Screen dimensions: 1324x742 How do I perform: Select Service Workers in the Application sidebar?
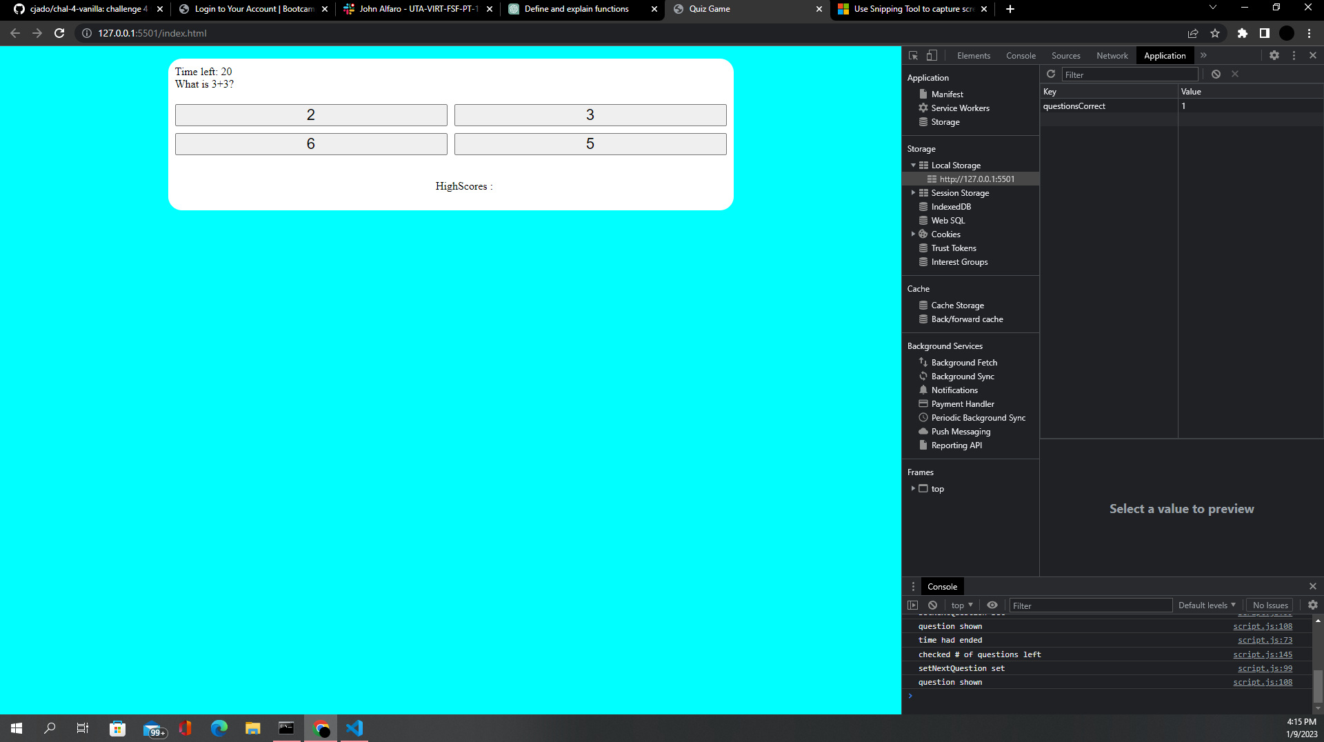[x=959, y=108]
